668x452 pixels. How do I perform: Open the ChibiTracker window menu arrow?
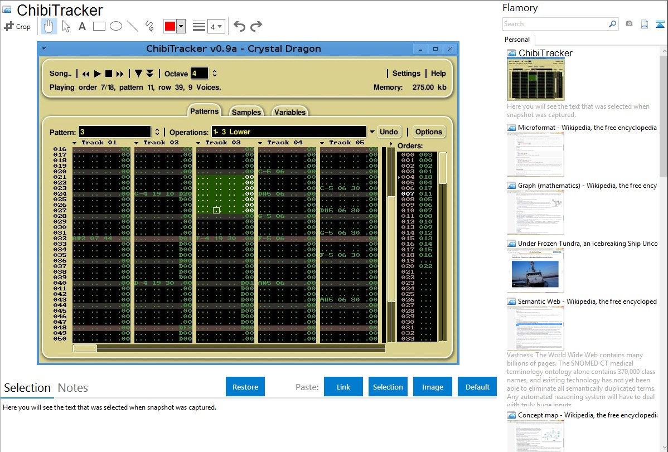(x=43, y=48)
